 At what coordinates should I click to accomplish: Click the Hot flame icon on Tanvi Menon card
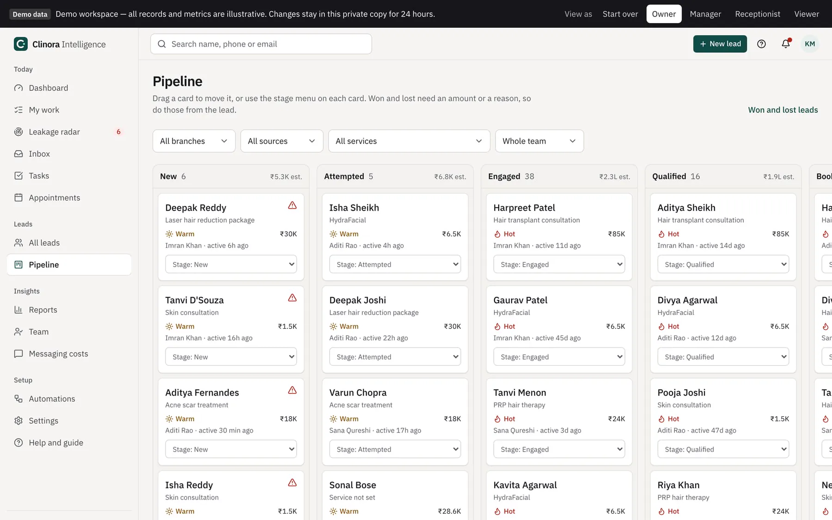click(x=497, y=419)
